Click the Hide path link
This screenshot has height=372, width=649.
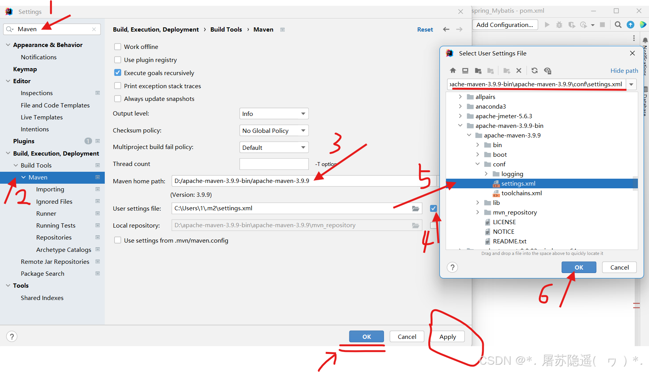click(624, 71)
